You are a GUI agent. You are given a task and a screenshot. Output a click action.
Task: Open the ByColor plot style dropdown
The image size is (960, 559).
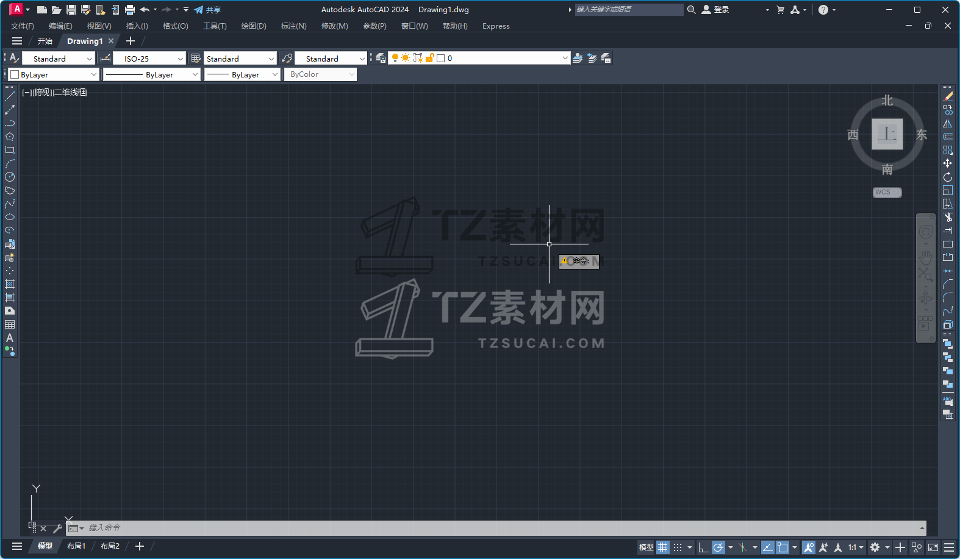(x=320, y=74)
